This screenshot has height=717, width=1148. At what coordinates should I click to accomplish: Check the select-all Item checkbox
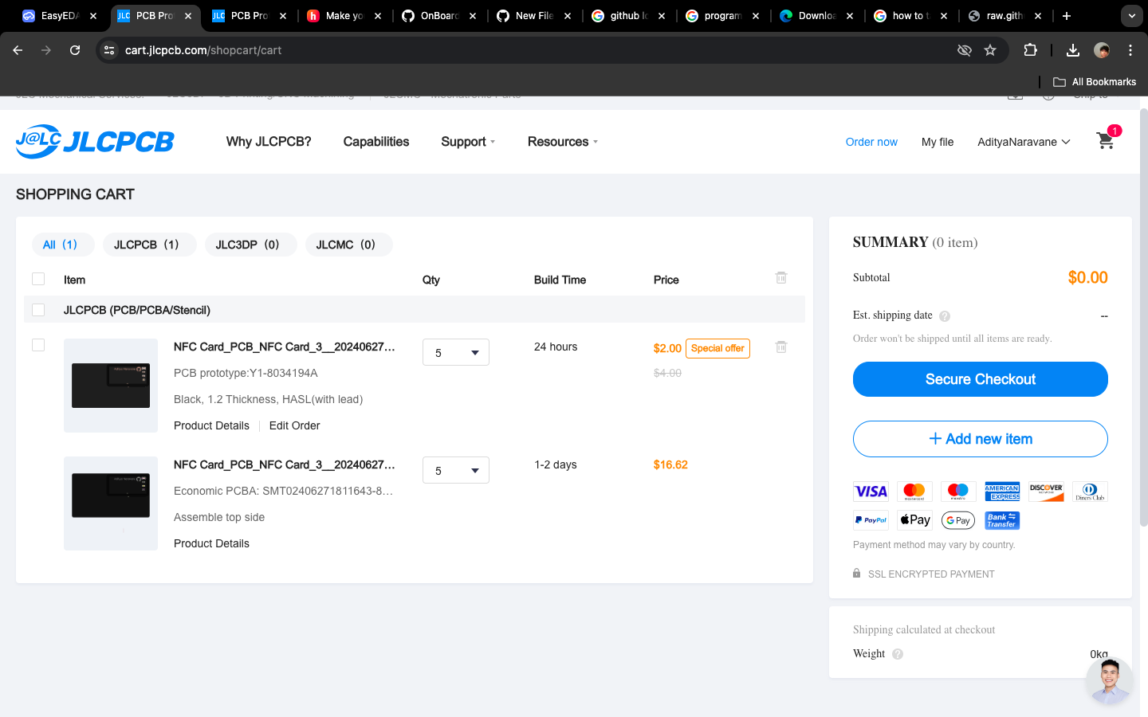38,279
